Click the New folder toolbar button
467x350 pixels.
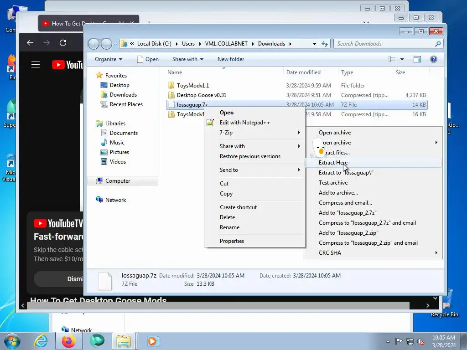[x=230, y=59]
